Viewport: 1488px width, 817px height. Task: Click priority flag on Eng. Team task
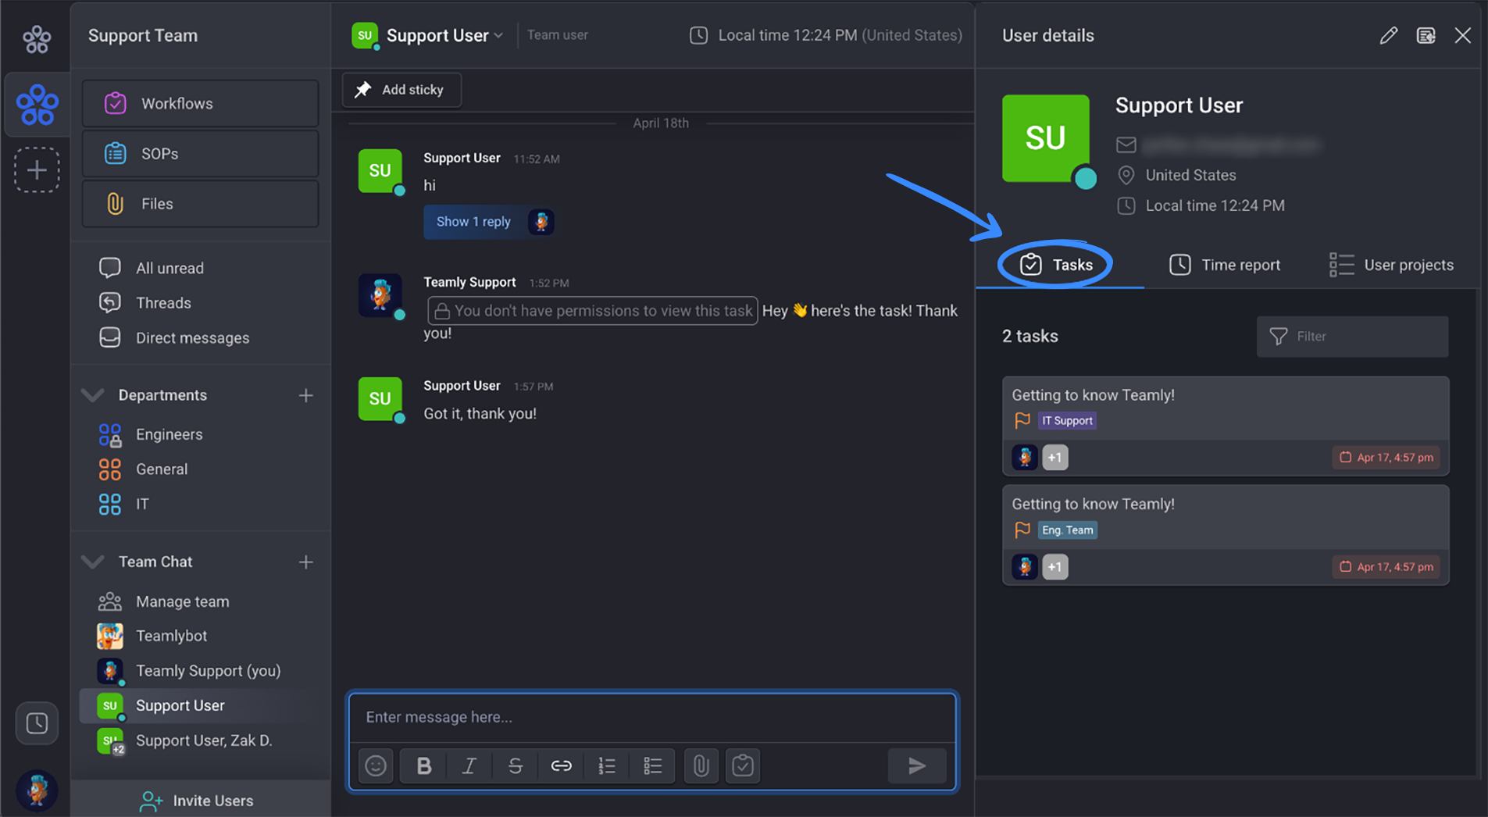point(1022,530)
